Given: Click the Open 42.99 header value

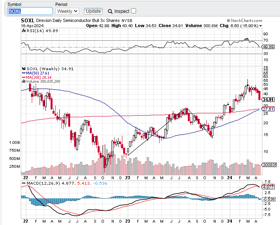Looking at the screenshot, I should (x=98, y=26).
